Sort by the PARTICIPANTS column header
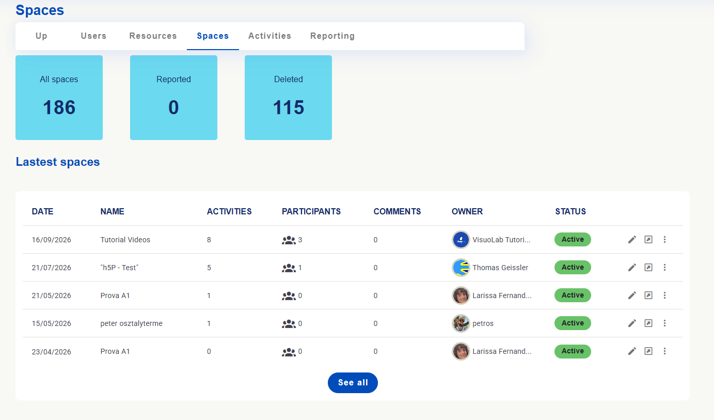Viewport: 714px width, 420px height. pos(311,212)
